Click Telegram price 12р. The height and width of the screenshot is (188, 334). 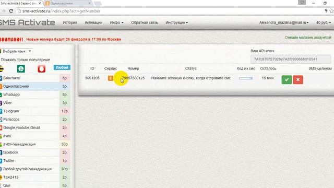65,111
